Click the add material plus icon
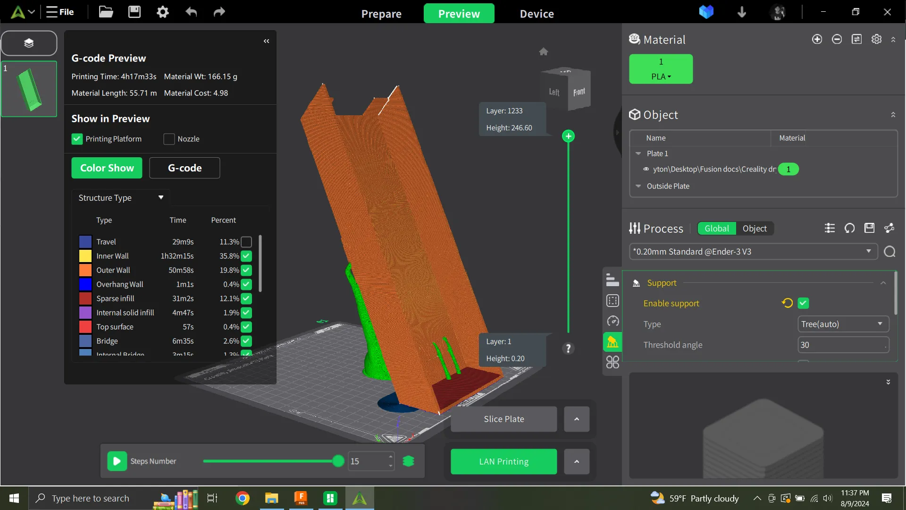Viewport: 906px width, 510px height. tap(817, 39)
